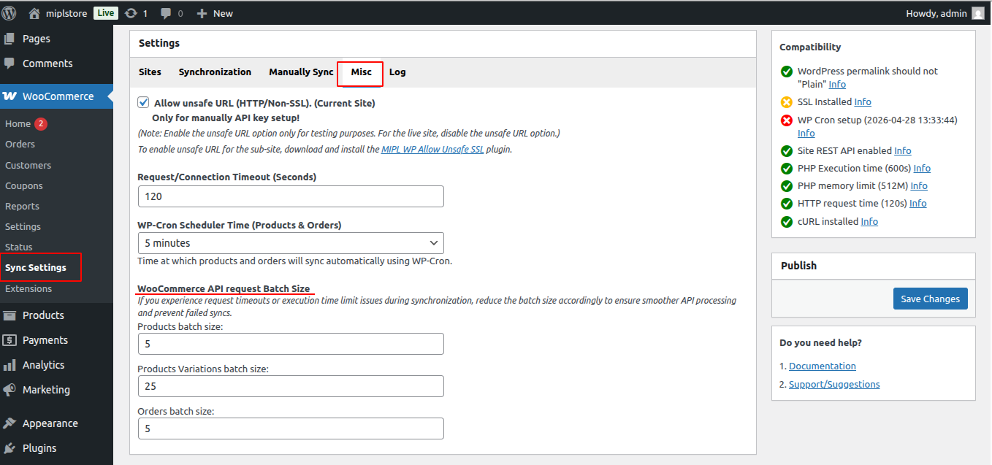
Task: Click the admin avatar icon
Action: 977,13
